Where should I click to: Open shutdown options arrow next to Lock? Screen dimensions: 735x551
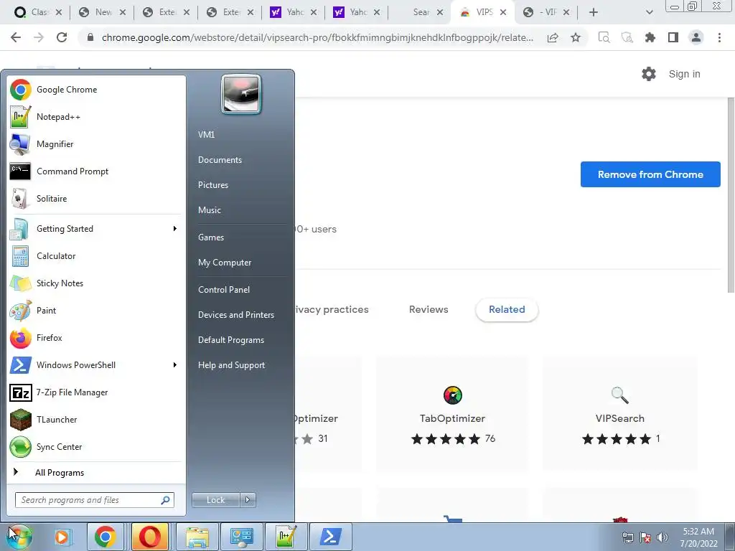248,500
